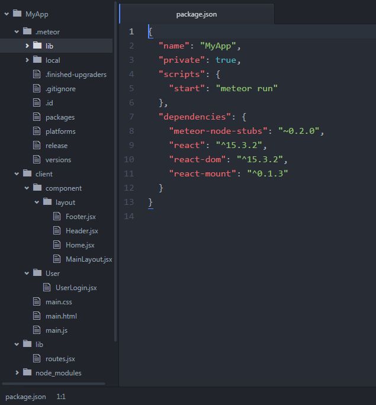The image size is (376, 405).
Task: Open main.html file name in tree view
Action: pos(61,316)
